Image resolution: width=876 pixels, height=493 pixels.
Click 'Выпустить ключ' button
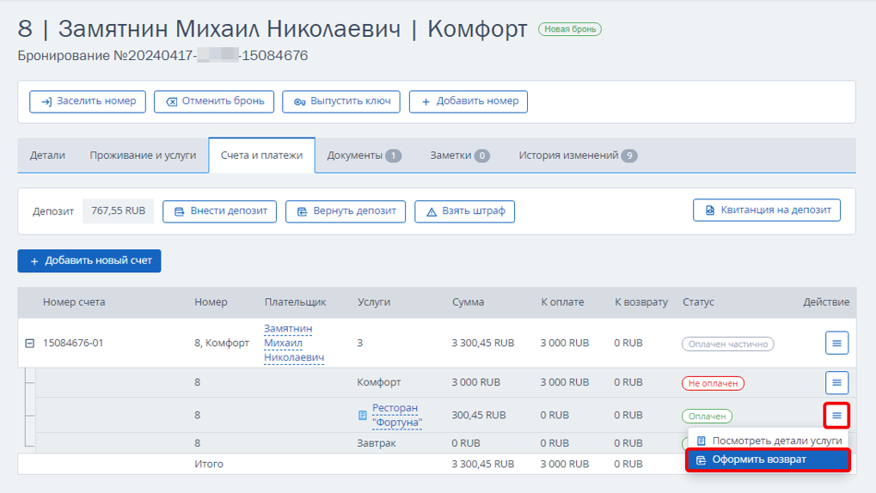coord(340,101)
